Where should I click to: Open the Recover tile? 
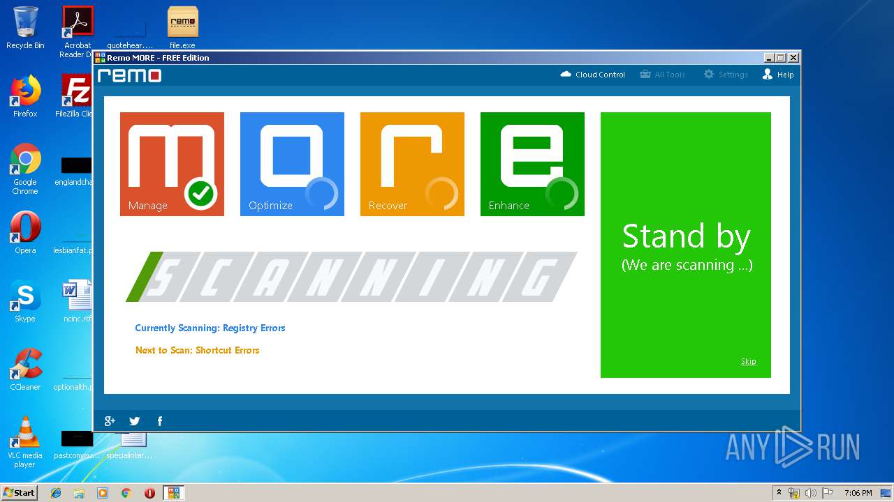(412, 164)
